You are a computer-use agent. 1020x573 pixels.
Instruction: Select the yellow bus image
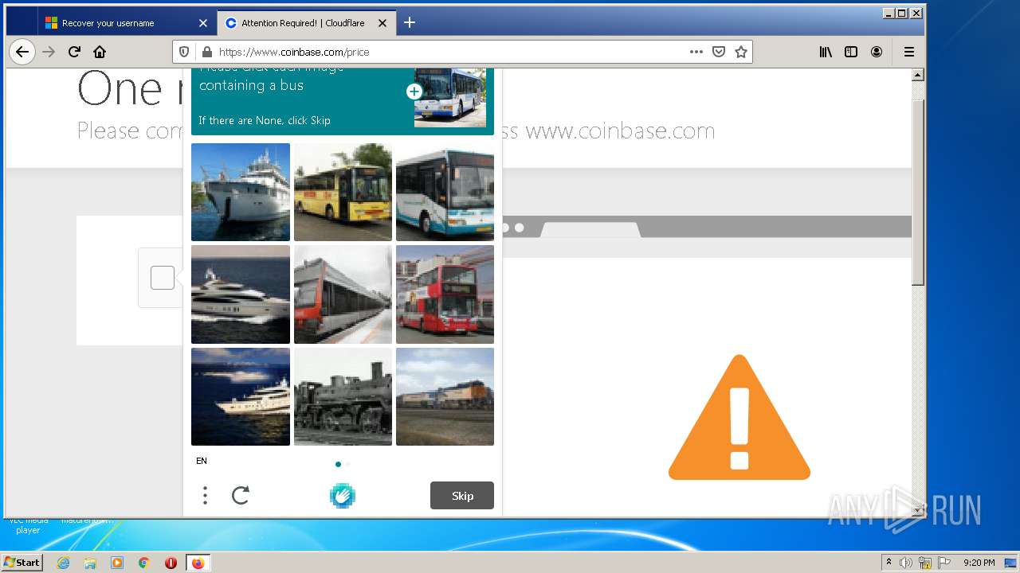click(343, 192)
